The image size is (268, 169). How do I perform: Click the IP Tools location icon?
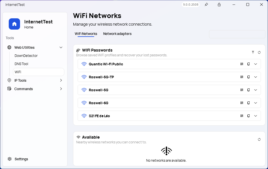coord(9,80)
